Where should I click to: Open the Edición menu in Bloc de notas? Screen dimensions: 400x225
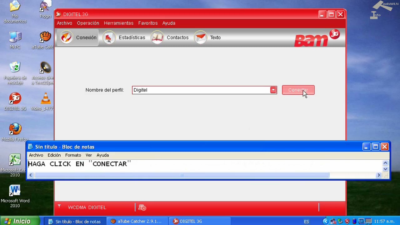(54, 155)
